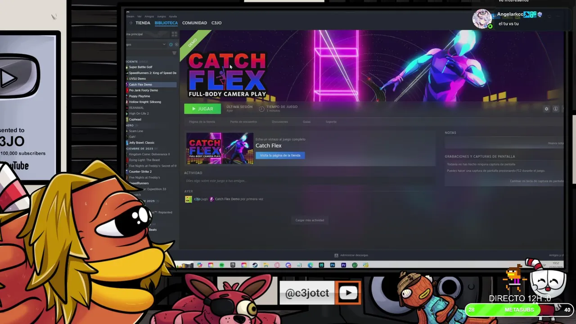This screenshot has width=576, height=324.
Task: Open Copilot icon in taskbar
Action: tap(200, 265)
